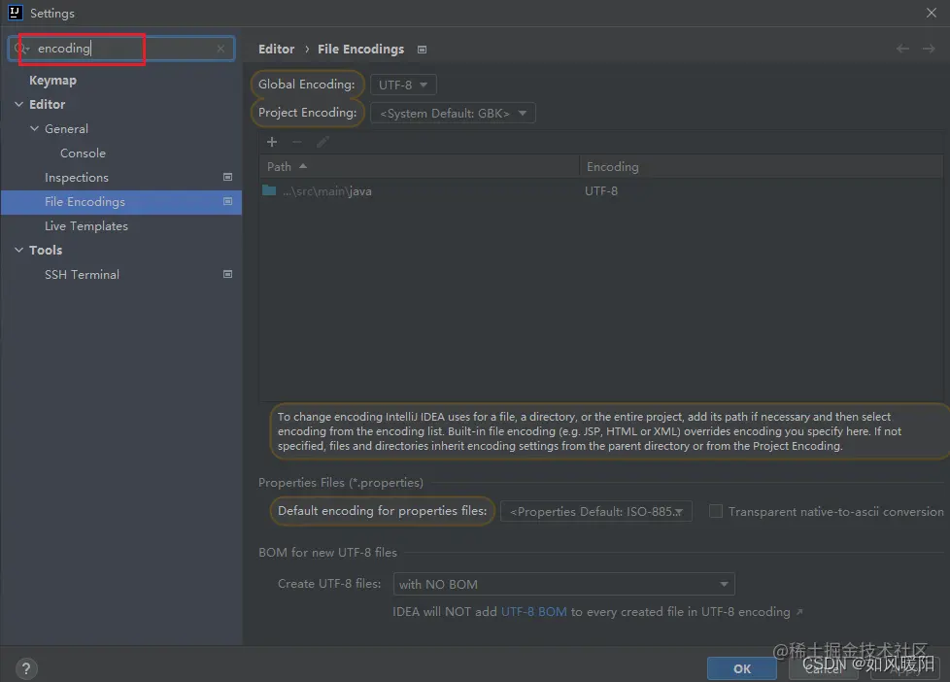Open Default encoding for properties files dropdown
950x682 pixels.
(x=596, y=512)
